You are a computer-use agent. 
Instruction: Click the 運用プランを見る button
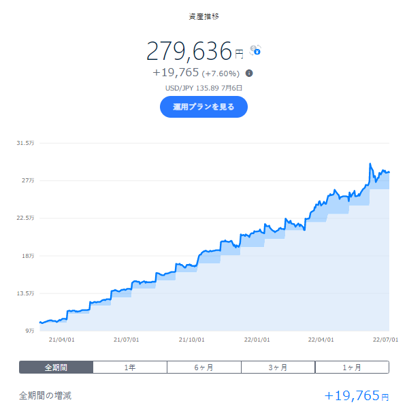(203, 107)
